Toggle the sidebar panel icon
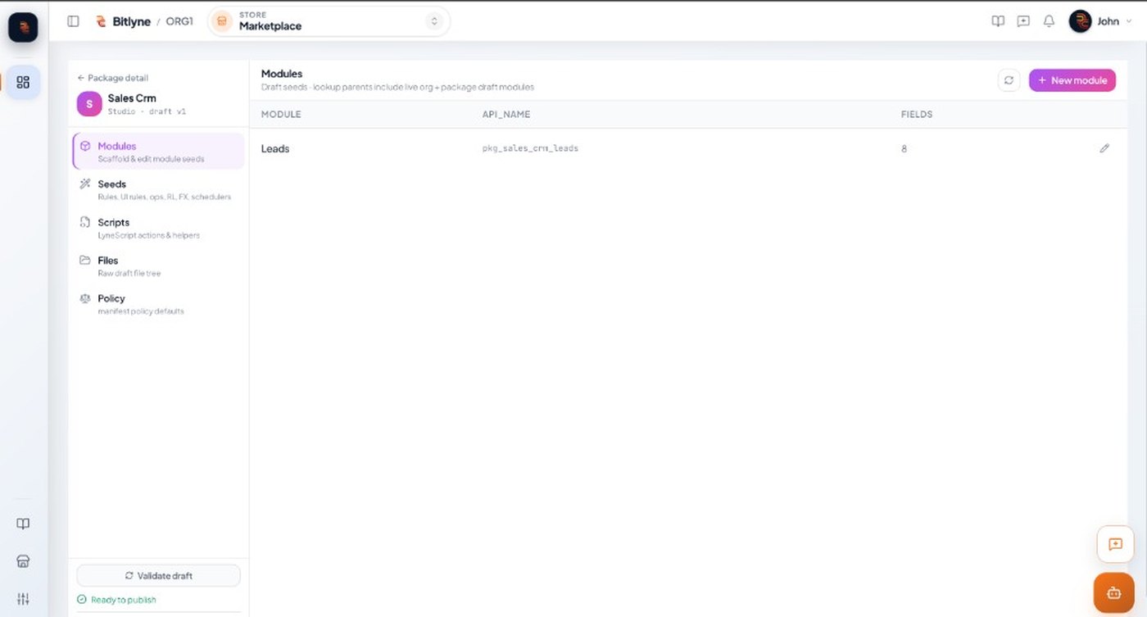The width and height of the screenshot is (1147, 617). (x=73, y=21)
